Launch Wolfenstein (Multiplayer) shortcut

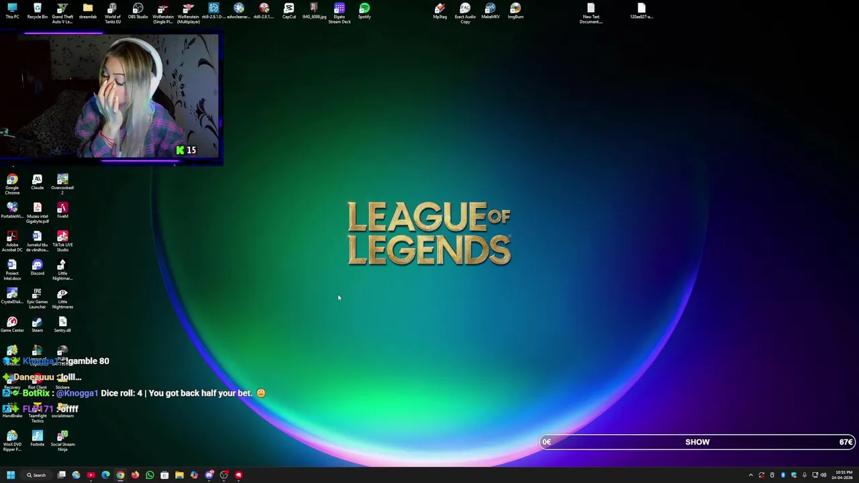coord(188,13)
